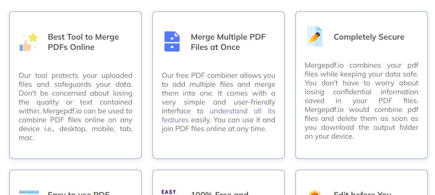Click the 'Completely Secure' heading
435x195 pixels.
[369, 37]
